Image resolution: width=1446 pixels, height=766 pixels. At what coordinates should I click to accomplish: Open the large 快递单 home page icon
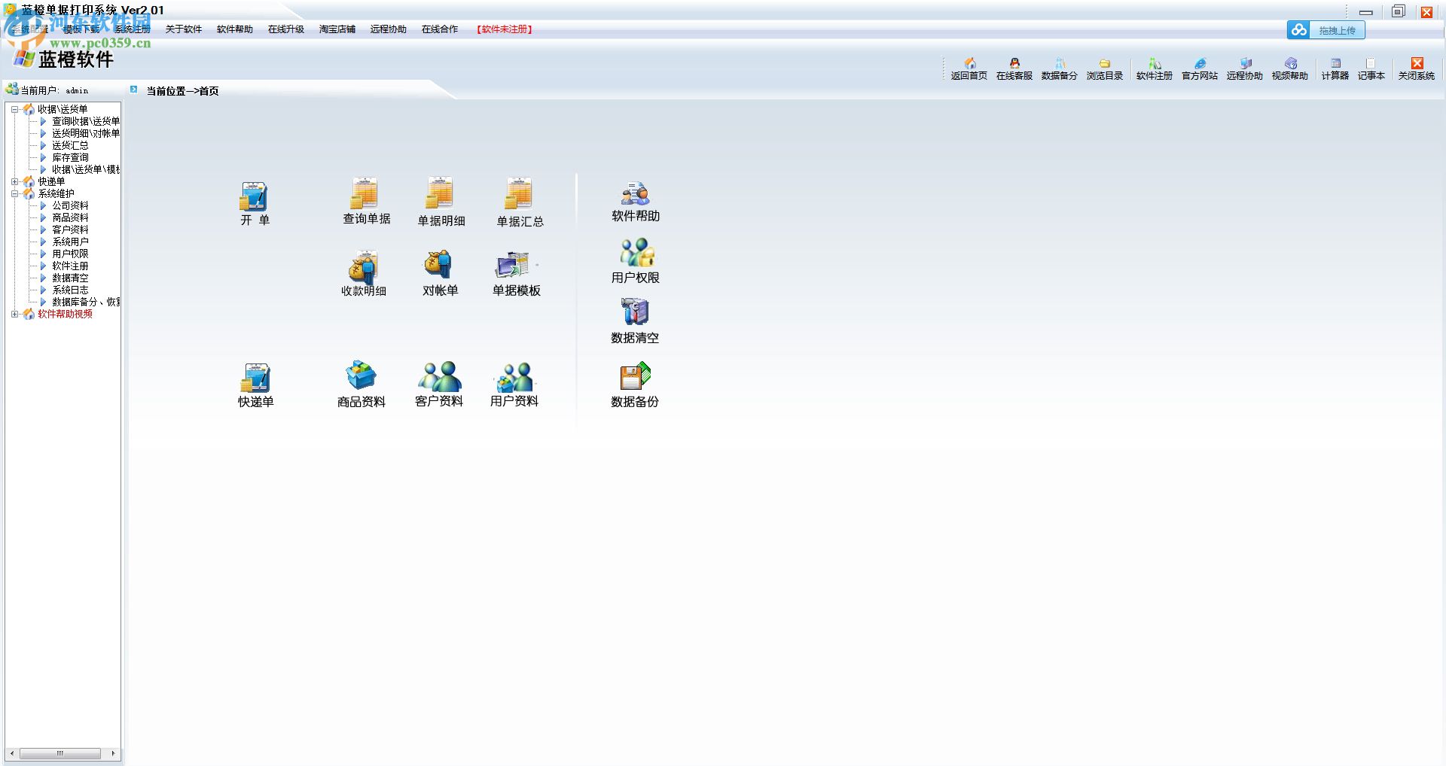[x=255, y=385]
